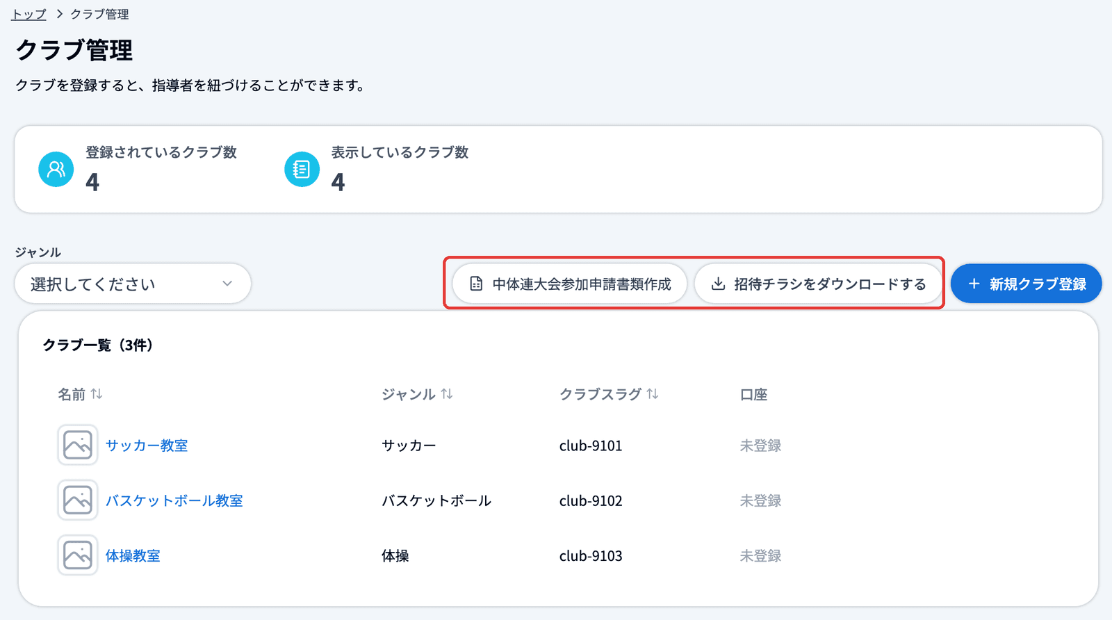Click the 表示しているクラブ数 label
Viewport: 1112px width, 620px height.
tap(400, 152)
